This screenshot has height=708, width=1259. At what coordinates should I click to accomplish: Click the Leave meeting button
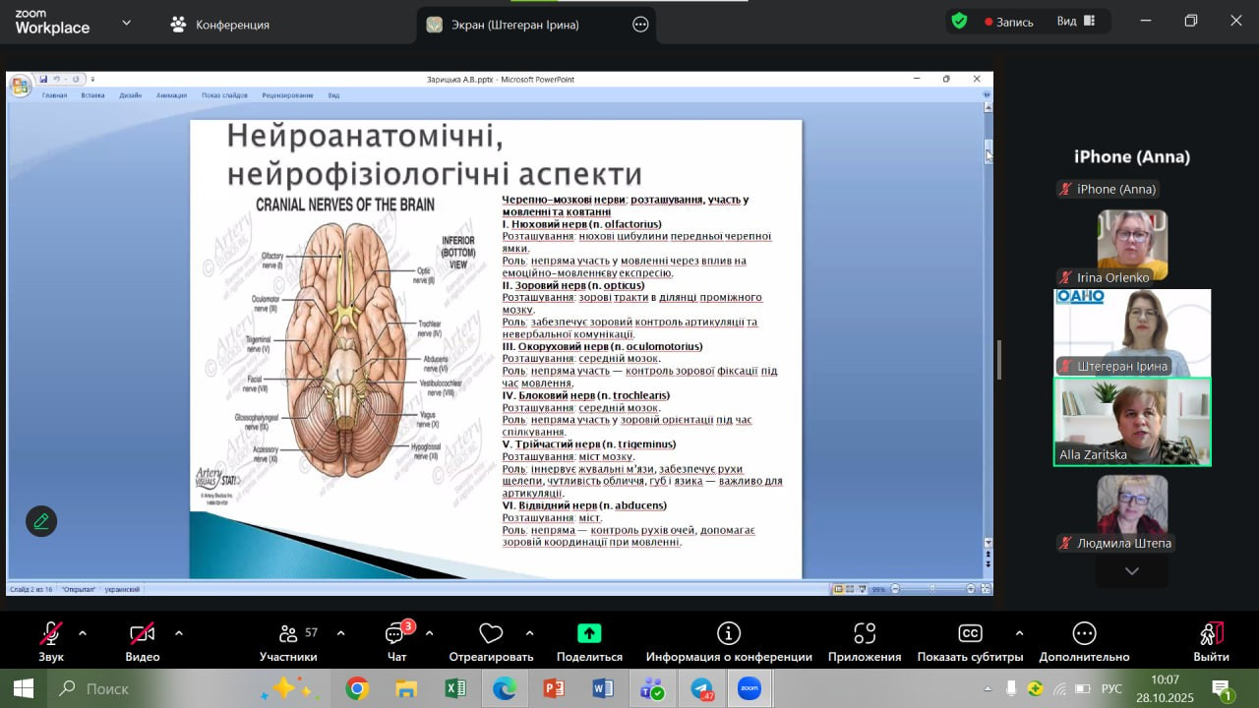pyautogui.click(x=1211, y=641)
